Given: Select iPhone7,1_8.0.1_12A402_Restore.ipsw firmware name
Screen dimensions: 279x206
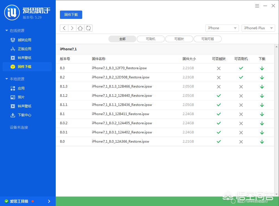Looking at the screenshot, I should tap(122, 132).
